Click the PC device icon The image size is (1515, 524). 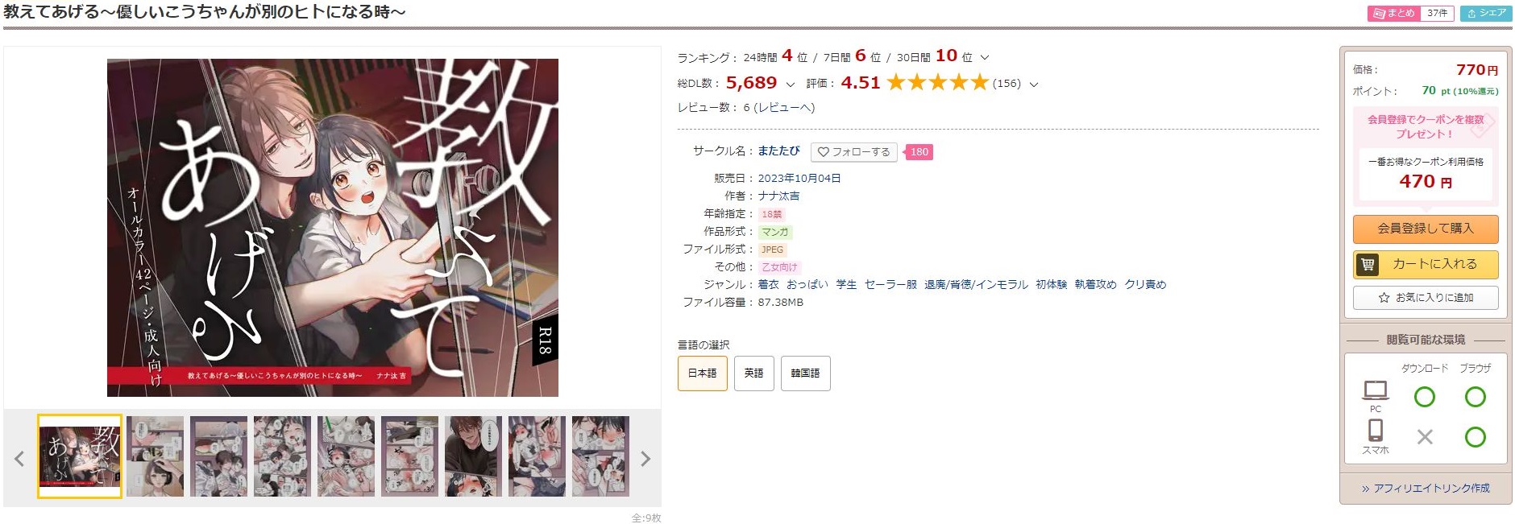[1375, 390]
